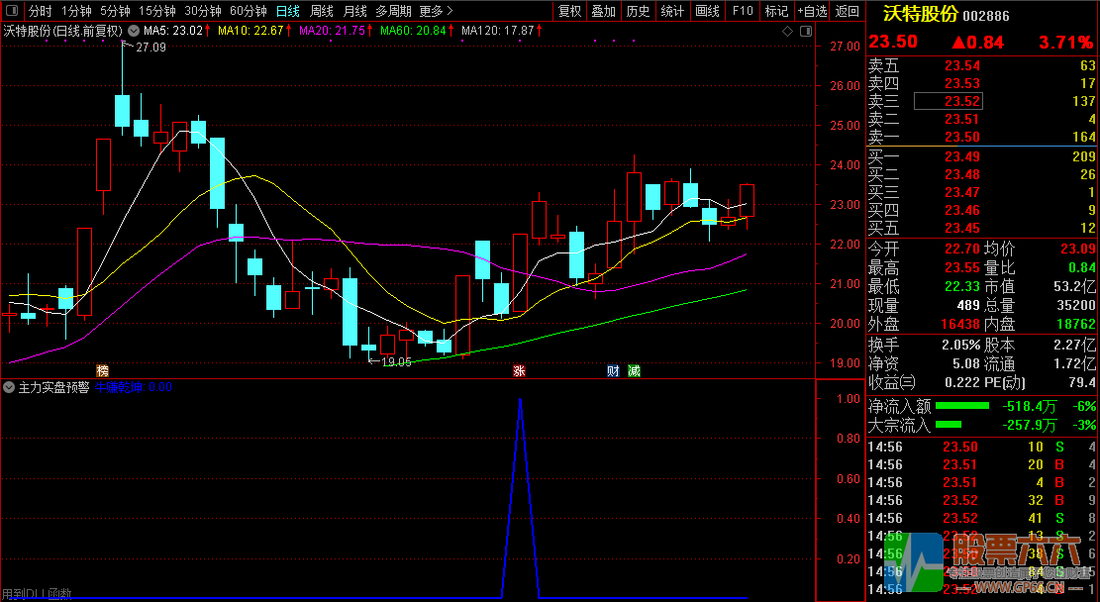Open the 主力实盘预警 indicator dropdown arrow
The width and height of the screenshot is (1100, 602).
[x=9, y=387]
